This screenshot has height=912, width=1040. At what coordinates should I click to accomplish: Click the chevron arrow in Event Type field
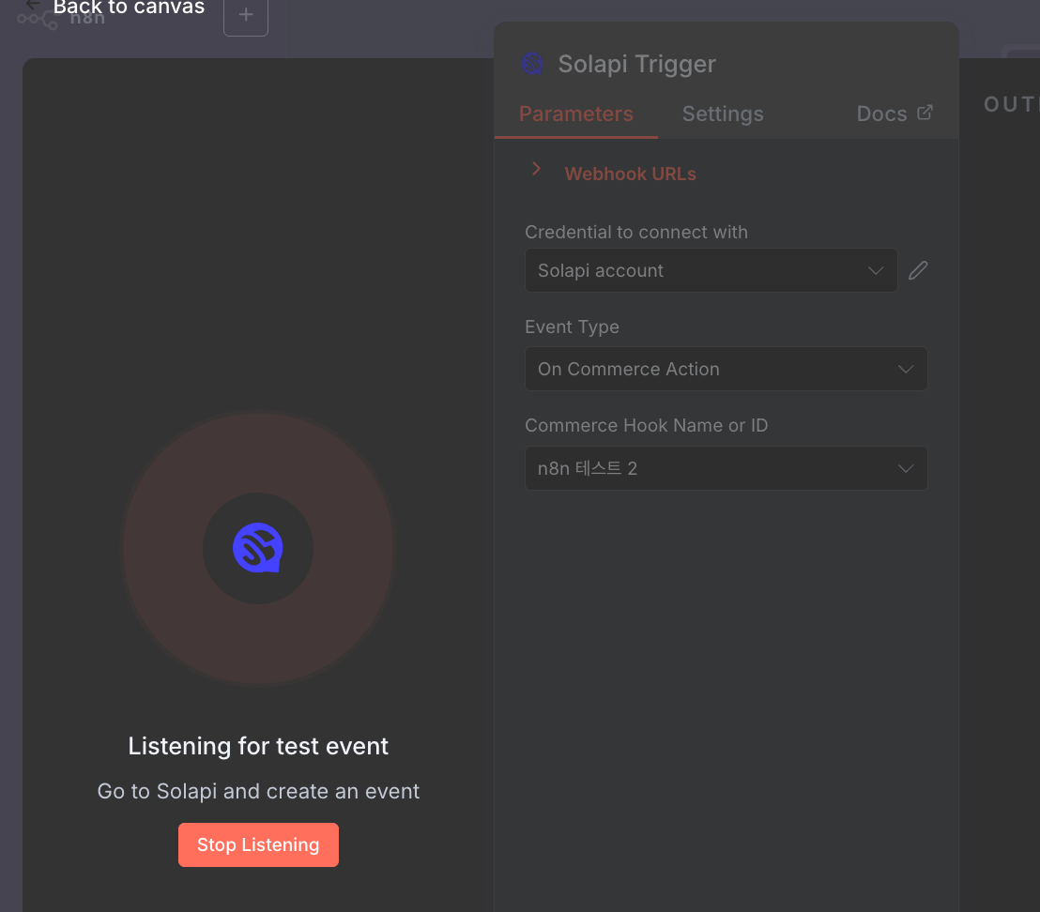point(906,369)
